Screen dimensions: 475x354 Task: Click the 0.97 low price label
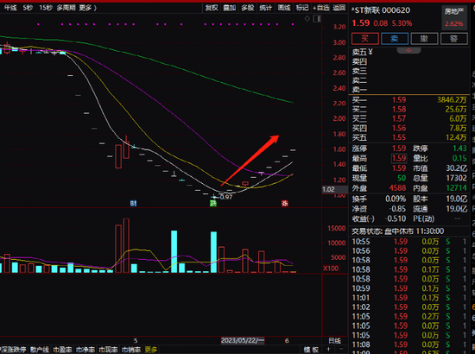pyautogui.click(x=226, y=197)
